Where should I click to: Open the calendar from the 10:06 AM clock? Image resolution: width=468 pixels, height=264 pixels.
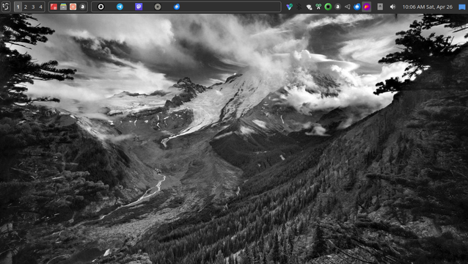pos(428,7)
